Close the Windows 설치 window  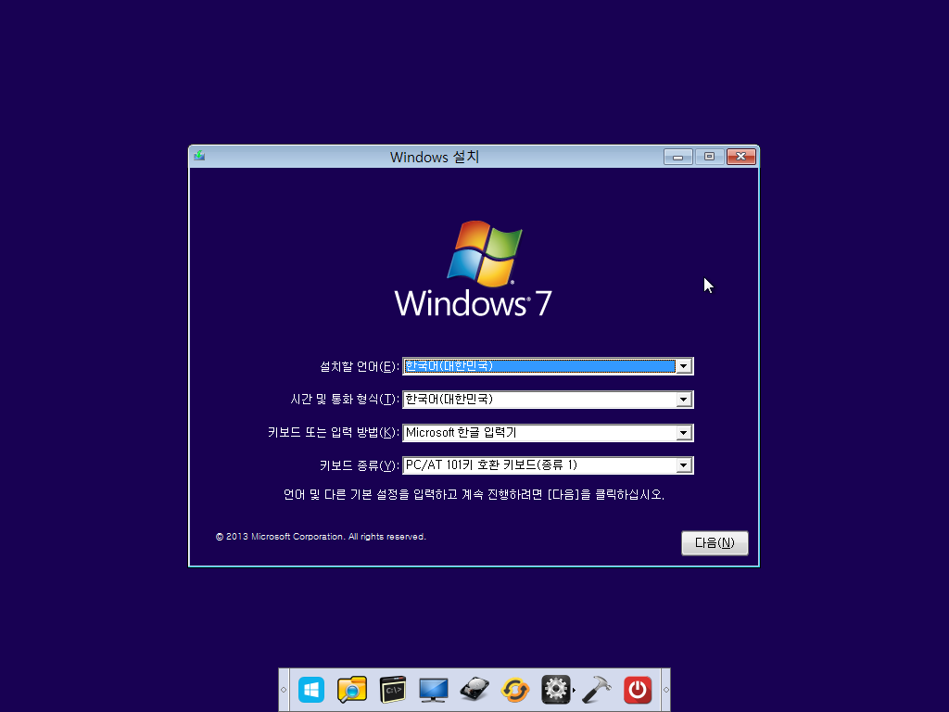[741, 157]
